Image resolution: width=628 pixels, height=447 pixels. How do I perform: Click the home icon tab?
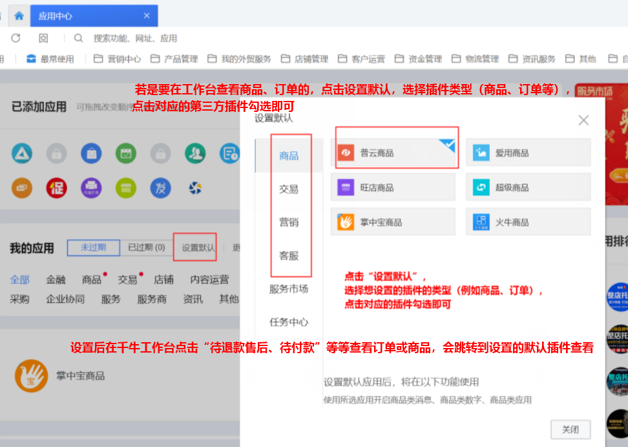tap(19, 16)
